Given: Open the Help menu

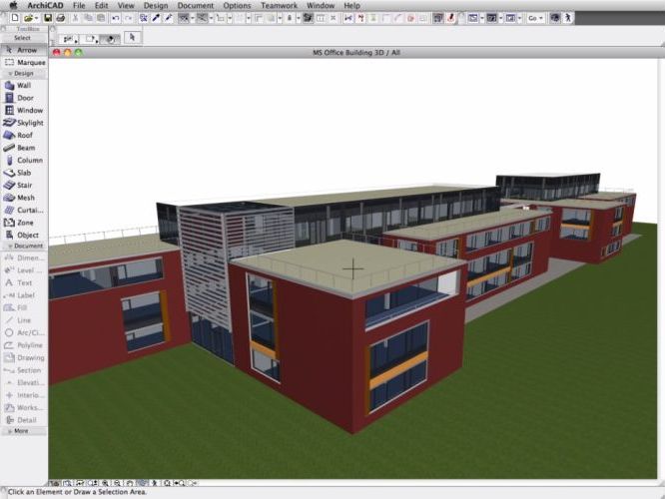Looking at the screenshot, I should pyautogui.click(x=352, y=6).
